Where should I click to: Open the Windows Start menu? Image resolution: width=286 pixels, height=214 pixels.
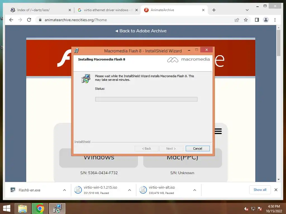tap(7, 208)
